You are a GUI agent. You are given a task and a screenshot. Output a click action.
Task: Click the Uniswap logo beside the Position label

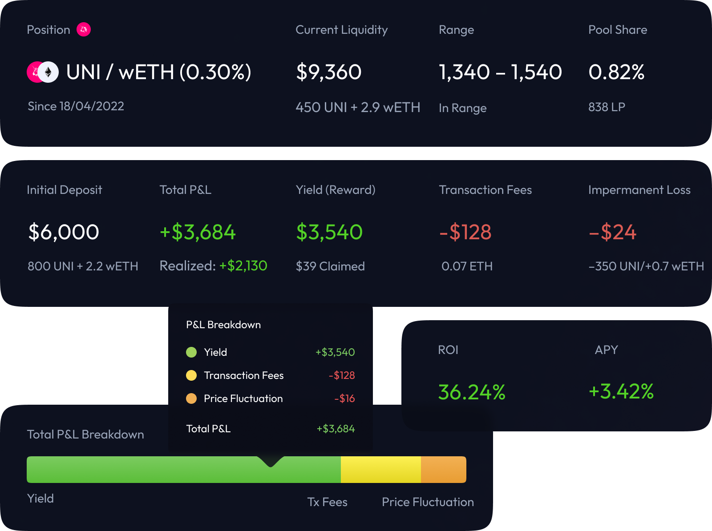[84, 29]
